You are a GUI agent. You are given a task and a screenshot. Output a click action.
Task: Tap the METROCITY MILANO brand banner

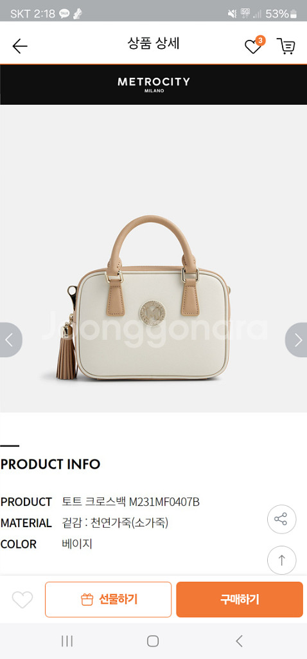[x=153, y=84]
